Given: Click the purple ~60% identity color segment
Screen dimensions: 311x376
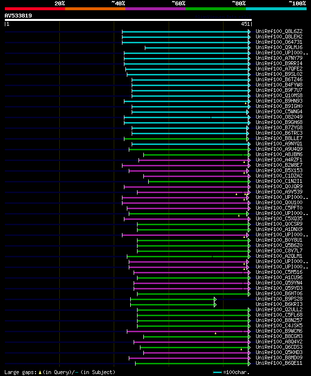Looking at the screenshot, I should pos(155,9).
